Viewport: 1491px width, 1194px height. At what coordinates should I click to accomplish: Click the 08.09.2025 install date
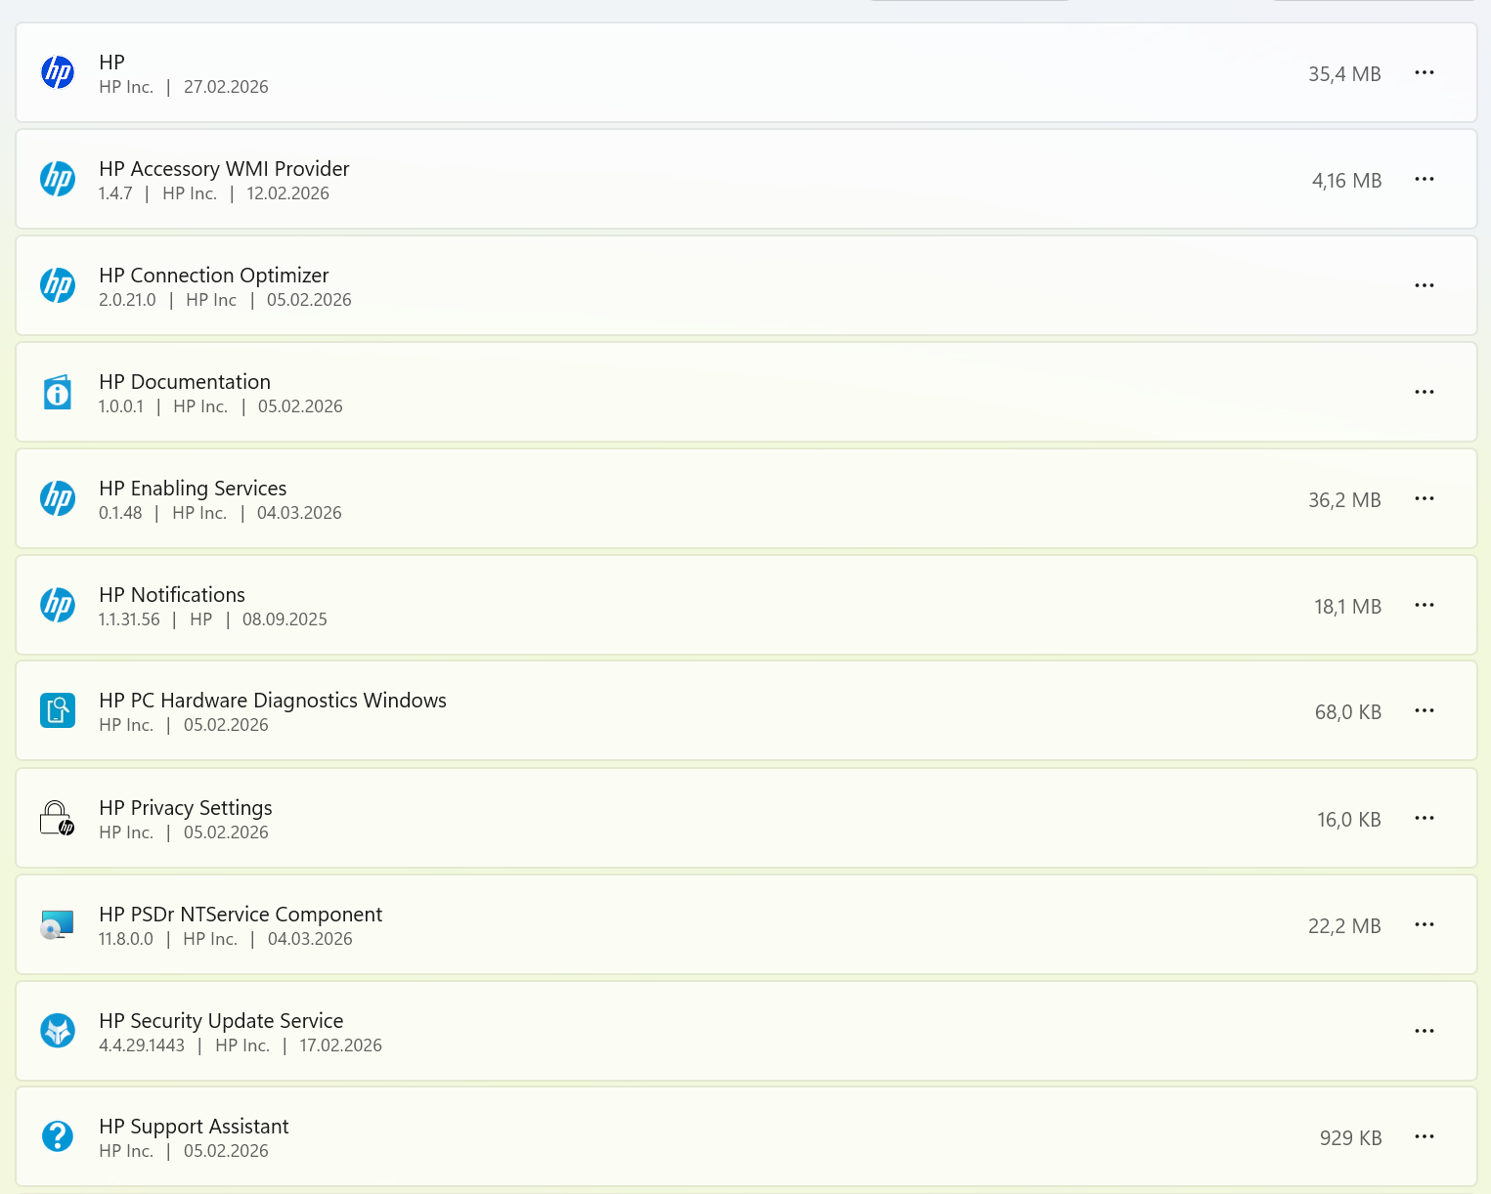pyautogui.click(x=285, y=619)
